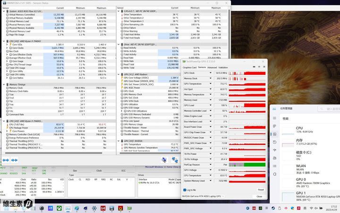Open Task Manager App history icon
The width and height of the screenshot is (340, 213).
[274, 142]
